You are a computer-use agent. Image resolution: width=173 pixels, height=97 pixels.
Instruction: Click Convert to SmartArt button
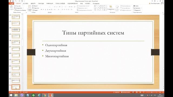[84, 10]
